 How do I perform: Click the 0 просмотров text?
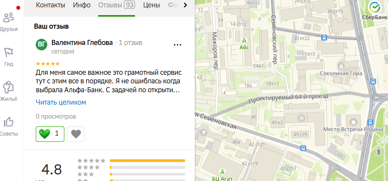55,116
